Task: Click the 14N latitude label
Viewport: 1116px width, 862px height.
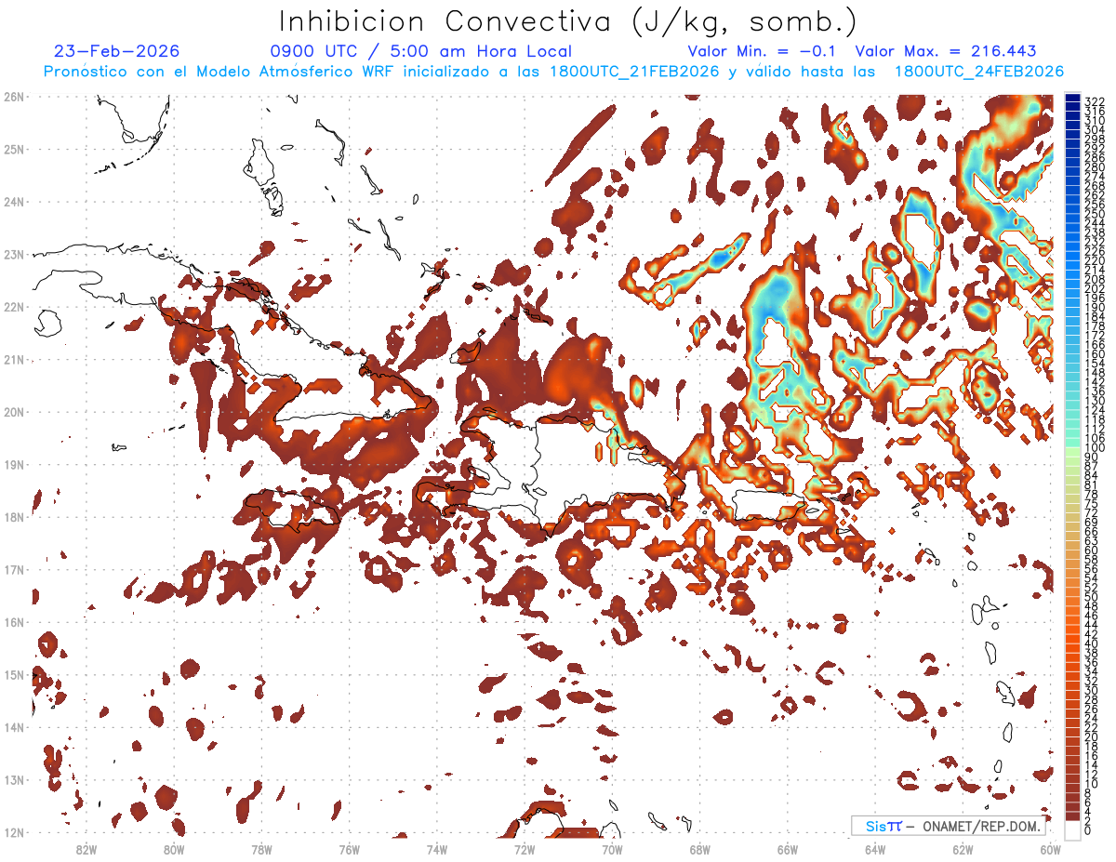Action: tap(13, 727)
